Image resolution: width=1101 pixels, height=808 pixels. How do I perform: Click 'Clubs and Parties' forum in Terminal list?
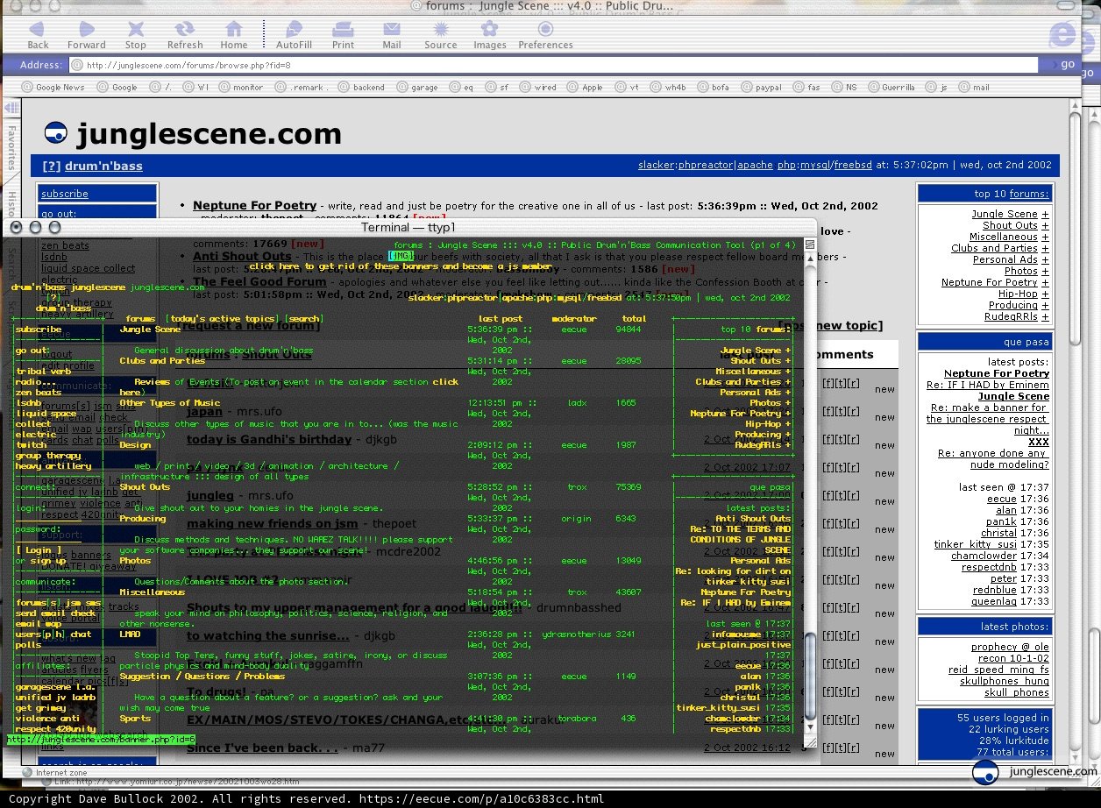point(162,360)
